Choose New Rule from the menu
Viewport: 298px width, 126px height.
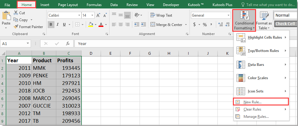(x=252, y=102)
